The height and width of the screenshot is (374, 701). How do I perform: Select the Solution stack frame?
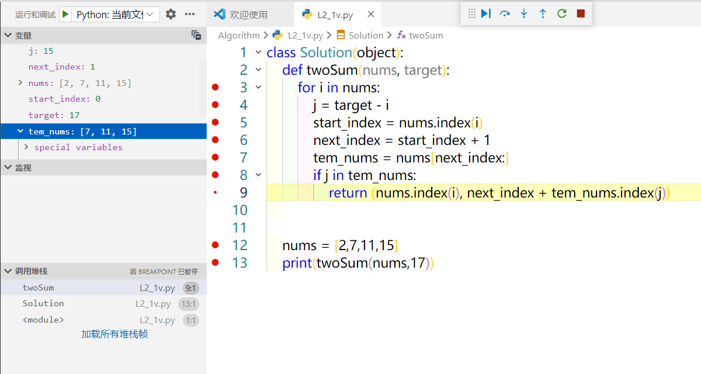[x=103, y=303]
